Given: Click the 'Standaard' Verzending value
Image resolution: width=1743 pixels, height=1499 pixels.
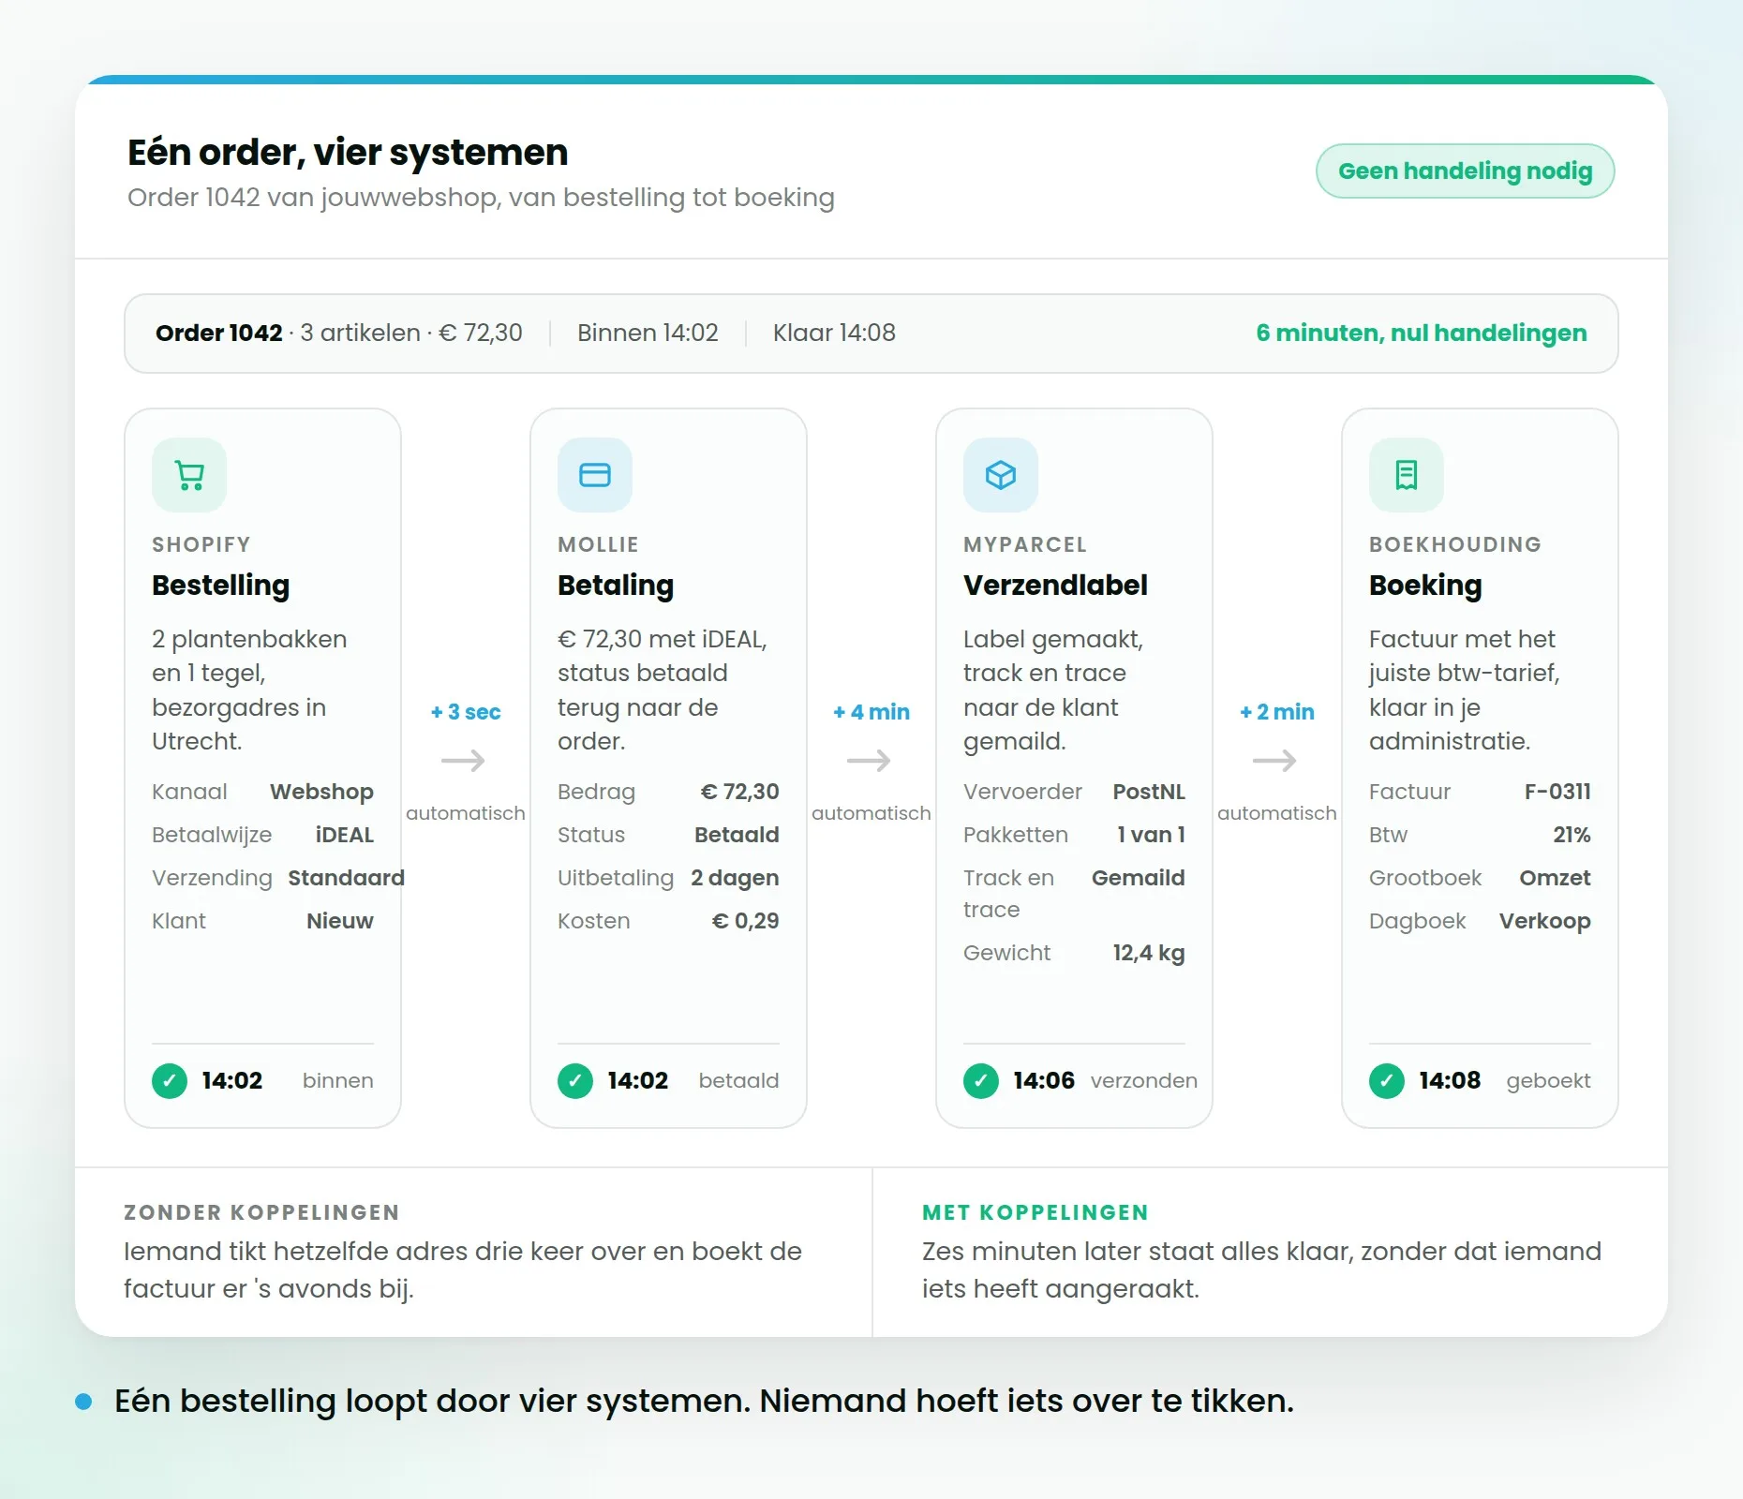Looking at the screenshot, I should tap(346, 878).
